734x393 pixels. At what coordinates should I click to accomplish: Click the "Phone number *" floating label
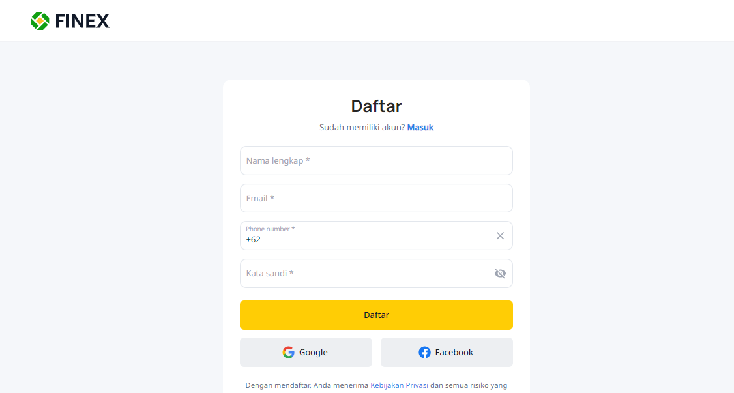270,229
